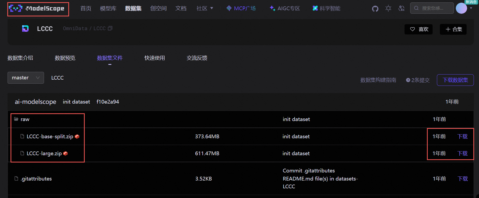The image size is (479, 198).
Task: Click the red cube badge beside LCCC-base-split.zip
Action: [x=77, y=136]
